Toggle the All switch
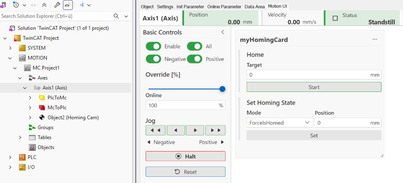403x183 pixels. click(x=194, y=46)
